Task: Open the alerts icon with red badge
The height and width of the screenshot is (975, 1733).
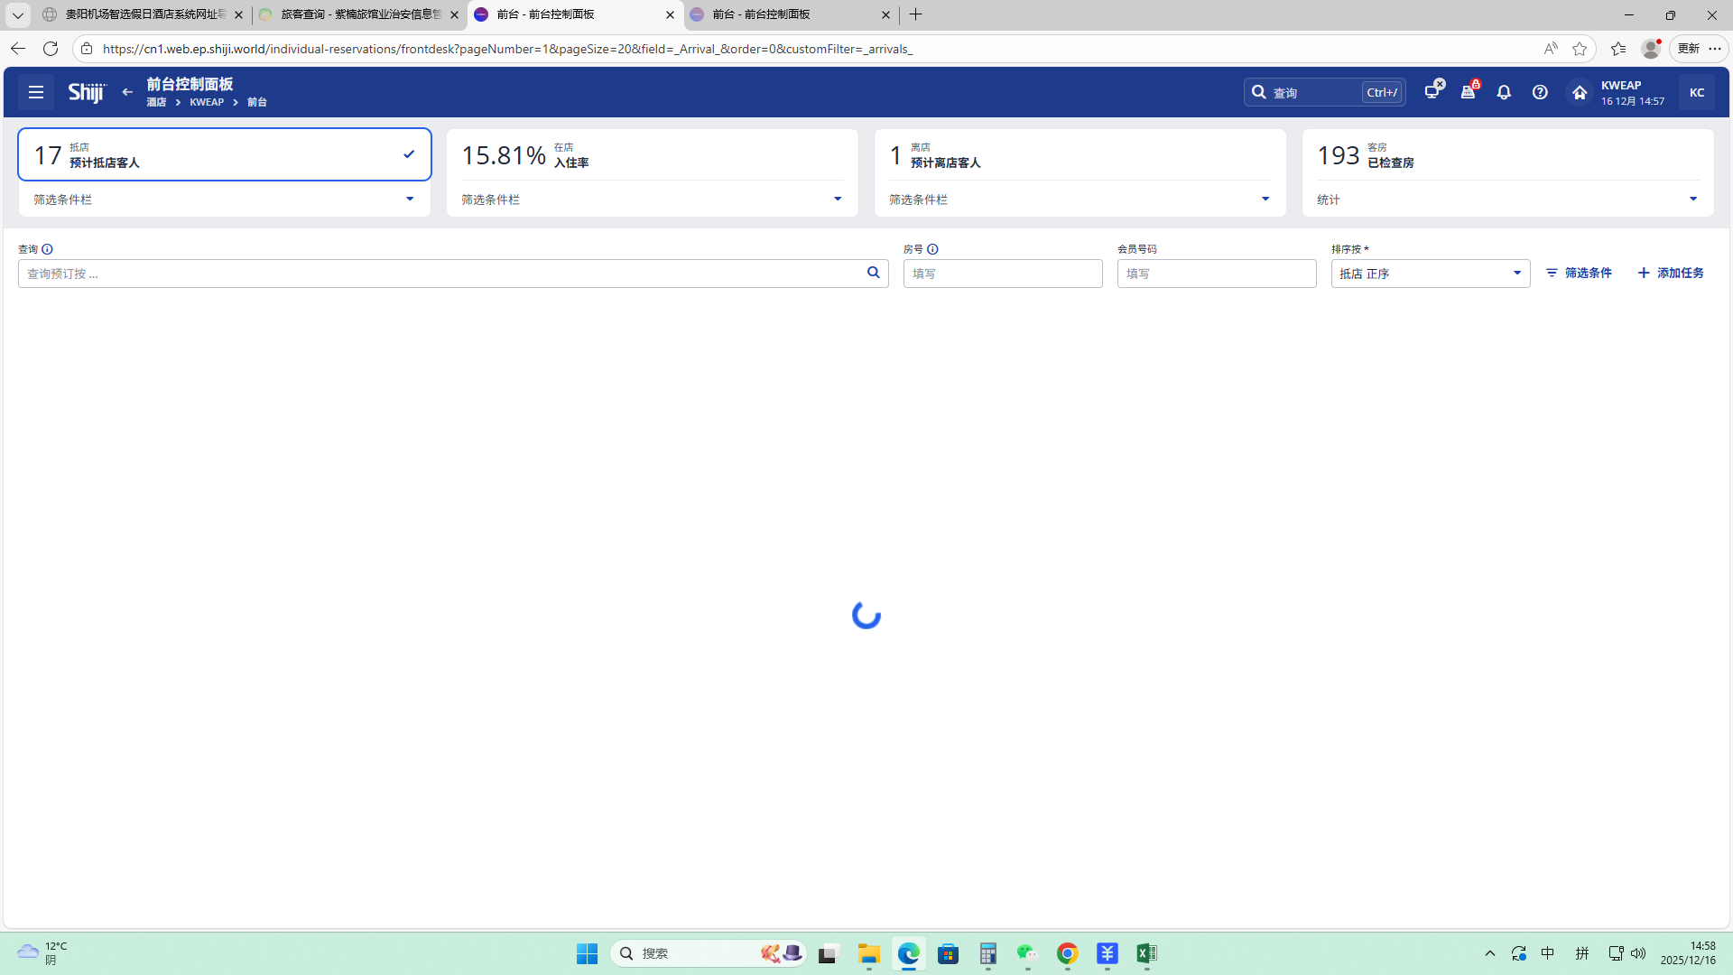Action: pyautogui.click(x=1468, y=92)
